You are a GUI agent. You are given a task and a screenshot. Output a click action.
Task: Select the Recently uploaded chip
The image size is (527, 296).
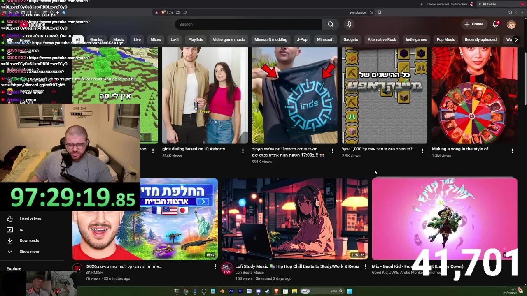click(480, 39)
